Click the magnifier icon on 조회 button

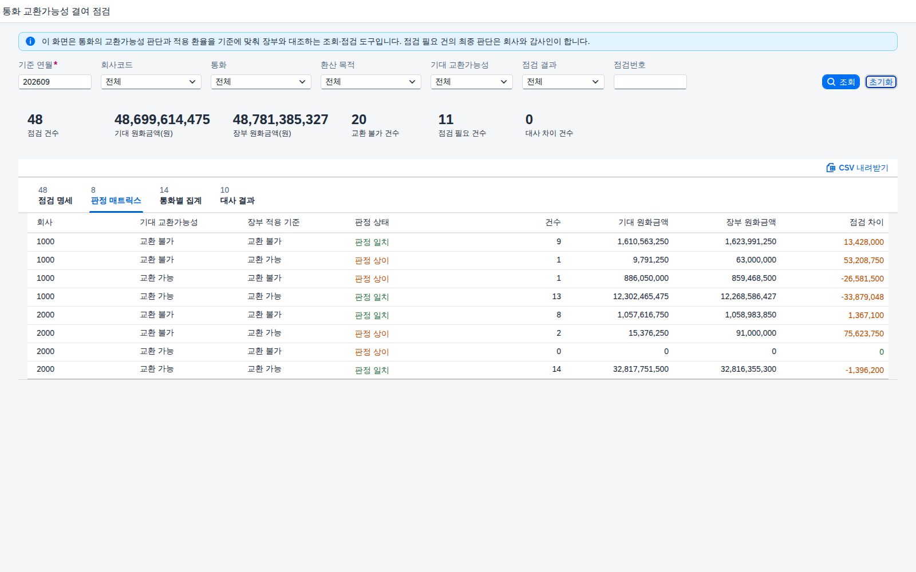(x=831, y=82)
